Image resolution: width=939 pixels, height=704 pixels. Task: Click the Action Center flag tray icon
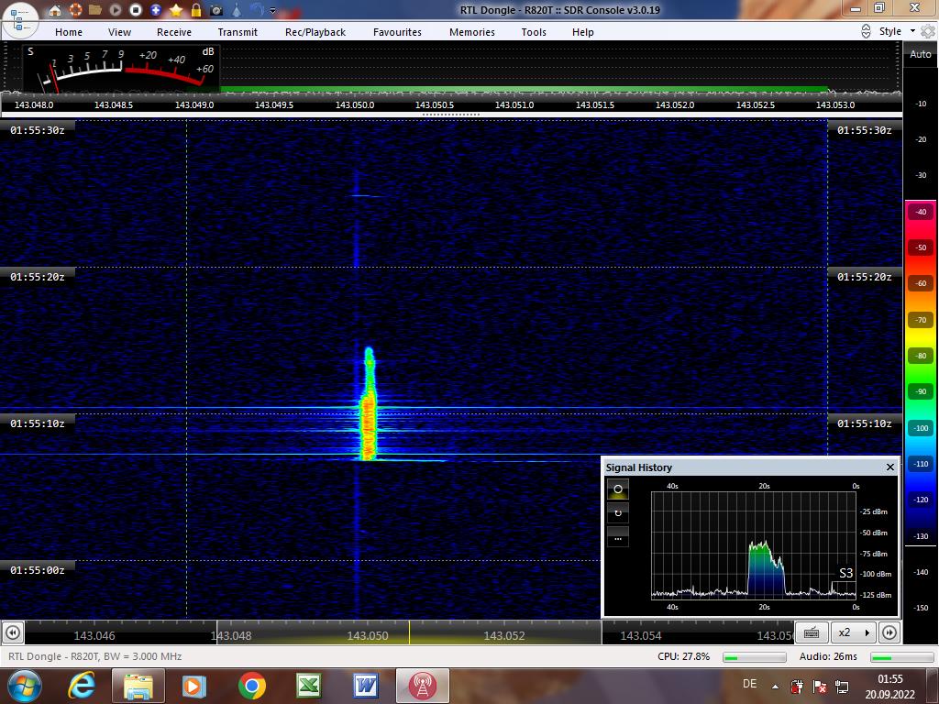click(x=820, y=687)
